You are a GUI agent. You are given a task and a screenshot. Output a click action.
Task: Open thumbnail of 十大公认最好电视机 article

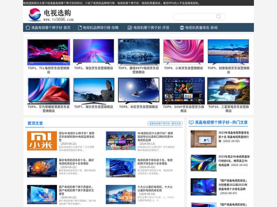point(121,194)
